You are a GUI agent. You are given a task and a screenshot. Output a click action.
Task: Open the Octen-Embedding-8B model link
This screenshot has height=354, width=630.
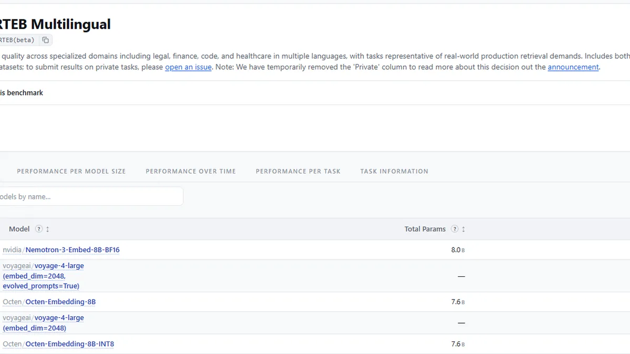(x=49, y=302)
